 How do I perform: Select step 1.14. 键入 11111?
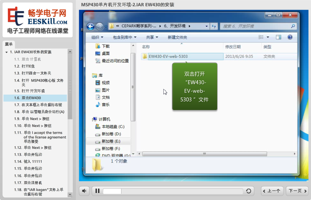pos(28,161)
